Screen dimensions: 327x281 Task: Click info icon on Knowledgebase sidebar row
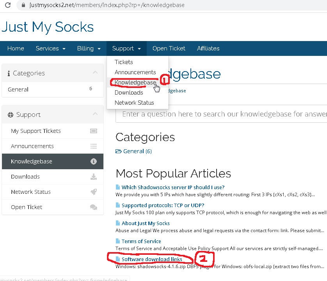pyautogui.click(x=93, y=161)
